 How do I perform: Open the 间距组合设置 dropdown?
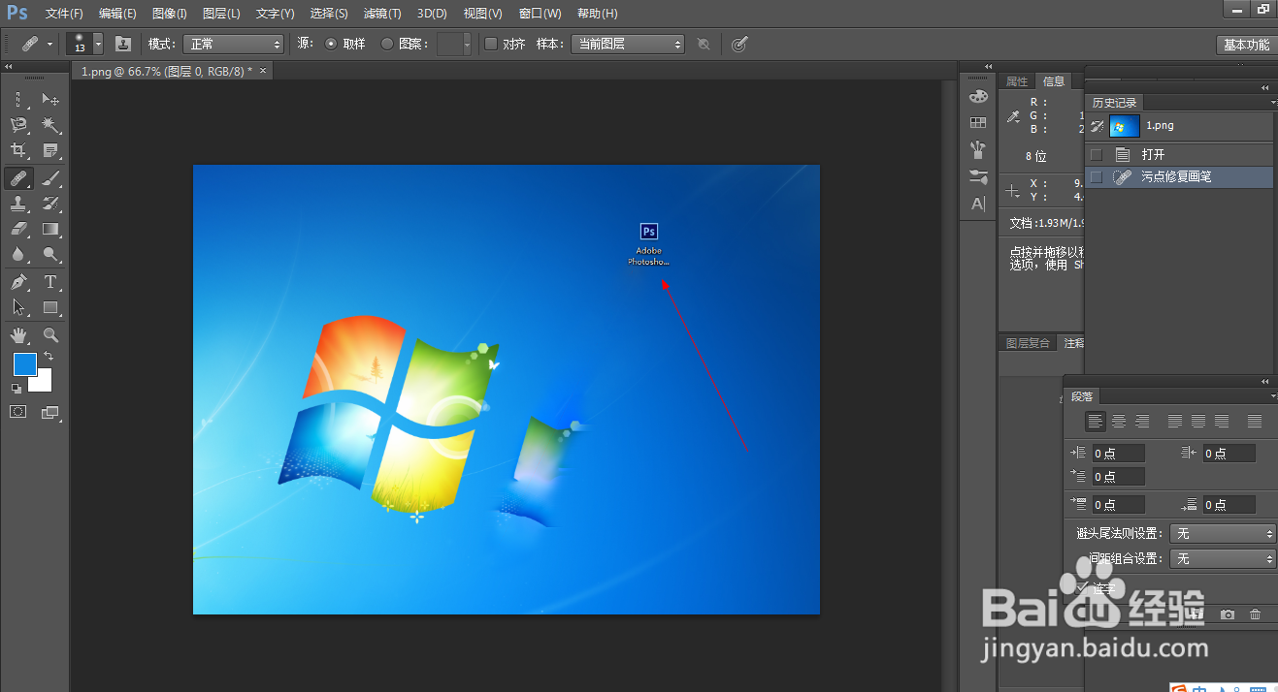coord(1223,559)
